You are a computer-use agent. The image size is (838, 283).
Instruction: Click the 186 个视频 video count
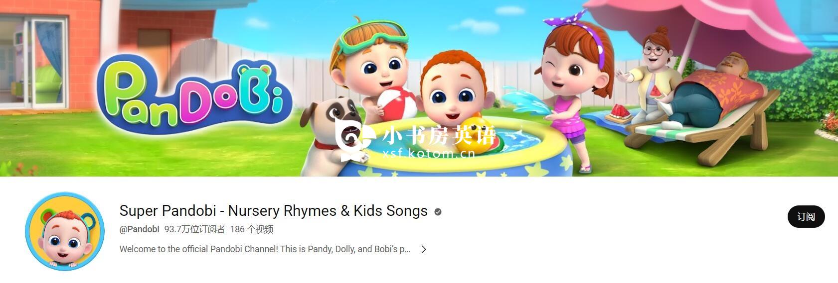pyautogui.click(x=251, y=229)
